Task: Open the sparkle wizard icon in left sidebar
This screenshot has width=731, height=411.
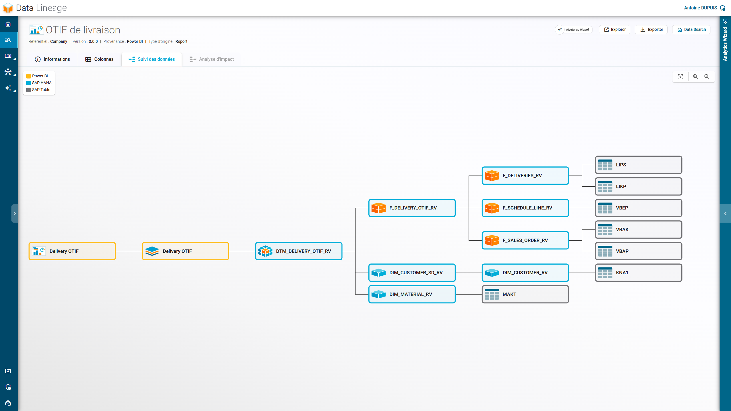Action: pyautogui.click(x=8, y=88)
